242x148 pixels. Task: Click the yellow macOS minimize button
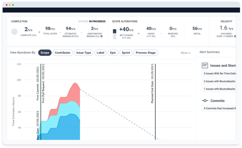pyautogui.click(x=10, y=5)
